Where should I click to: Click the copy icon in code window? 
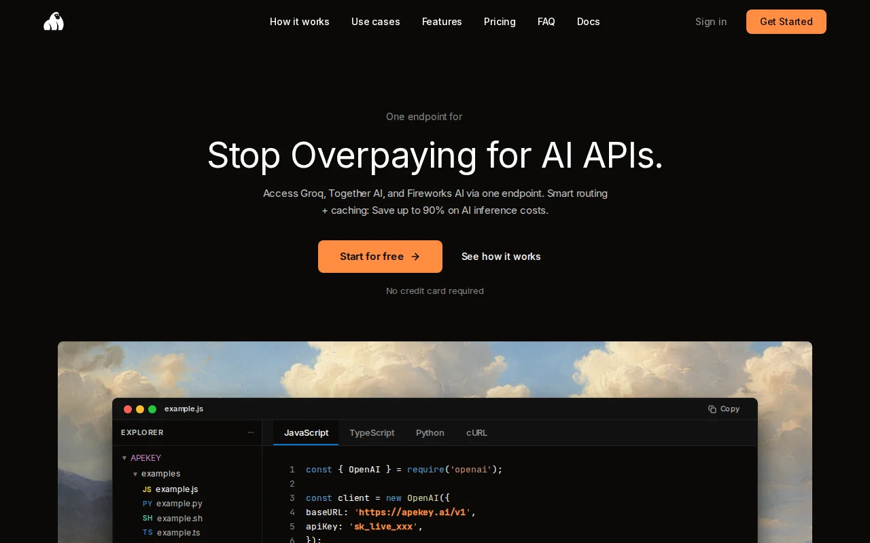(x=712, y=409)
